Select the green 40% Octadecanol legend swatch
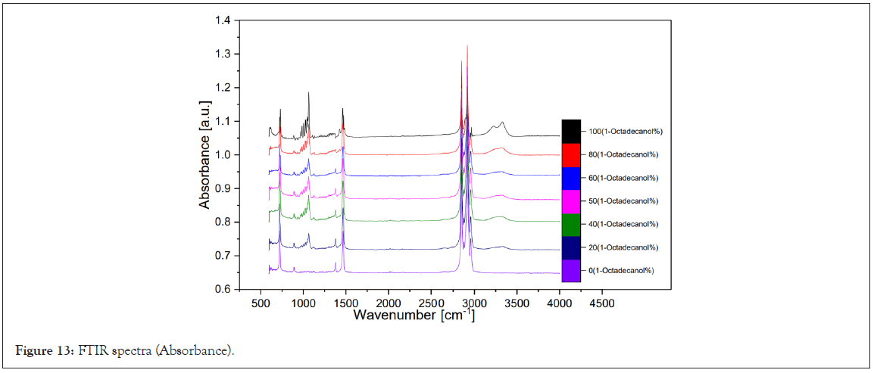874x373 pixels. (x=571, y=224)
